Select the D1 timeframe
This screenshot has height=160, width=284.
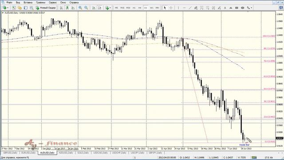pos(146,8)
